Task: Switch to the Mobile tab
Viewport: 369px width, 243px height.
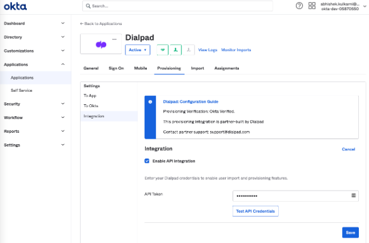Action: point(140,68)
